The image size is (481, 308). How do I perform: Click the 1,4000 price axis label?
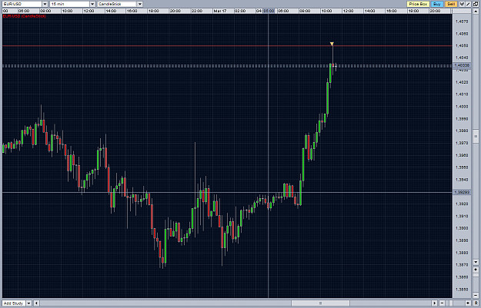click(462, 107)
